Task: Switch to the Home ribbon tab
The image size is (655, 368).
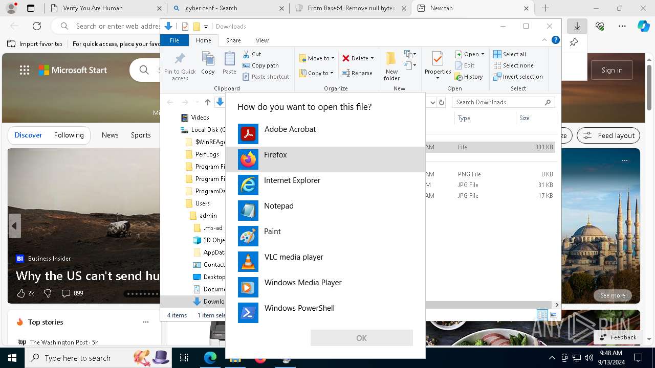Action: pos(203,40)
